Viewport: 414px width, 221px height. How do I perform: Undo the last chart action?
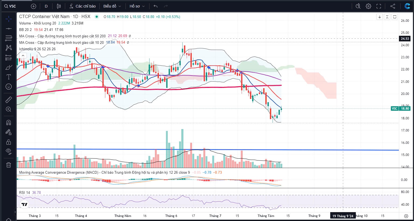click(155, 6)
